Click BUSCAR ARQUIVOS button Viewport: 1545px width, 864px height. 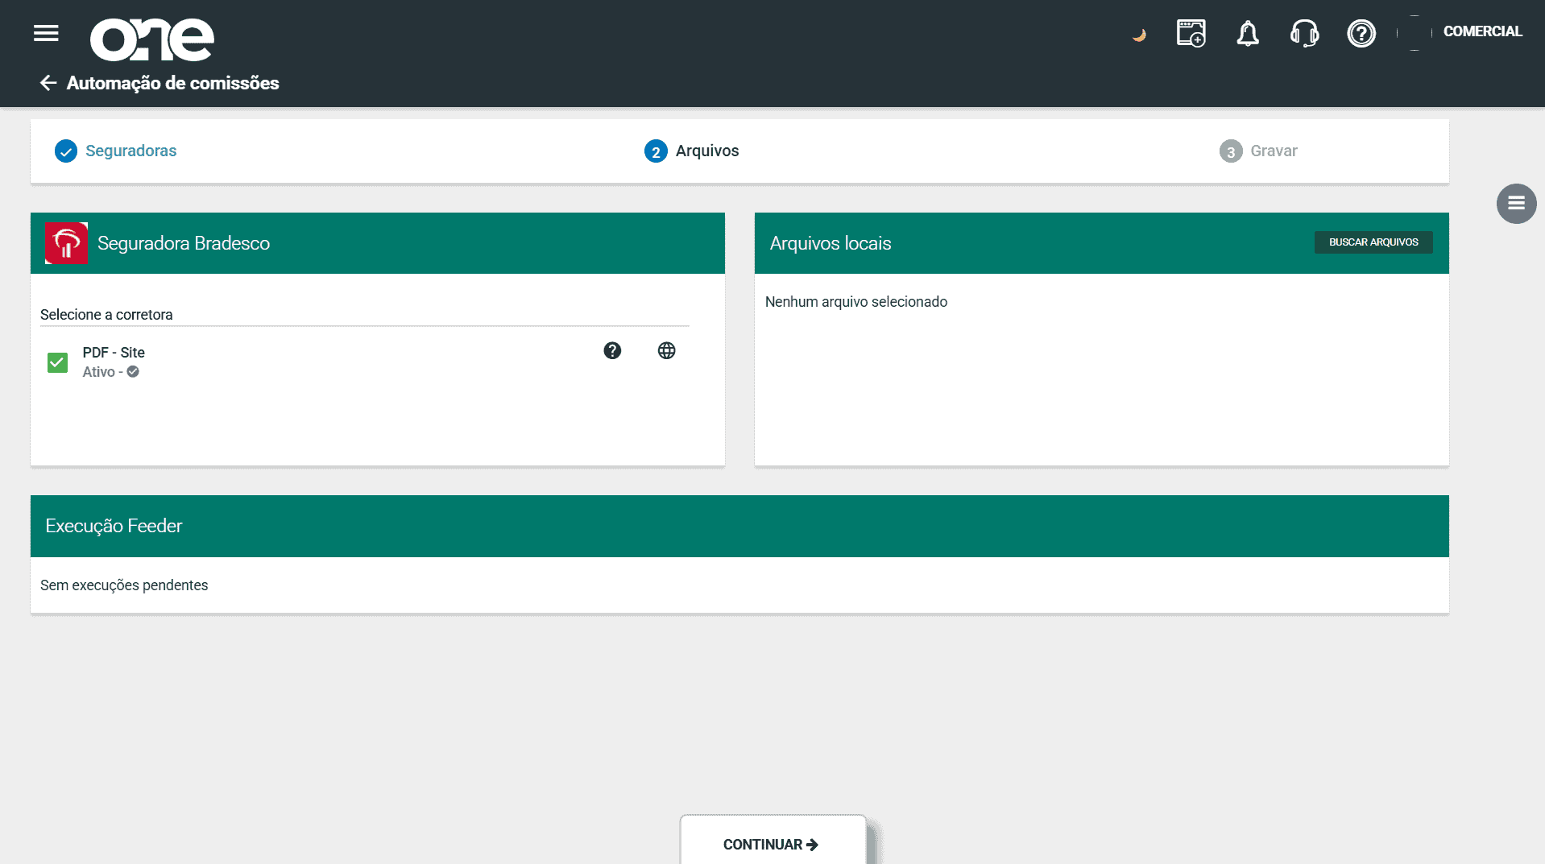tap(1373, 242)
